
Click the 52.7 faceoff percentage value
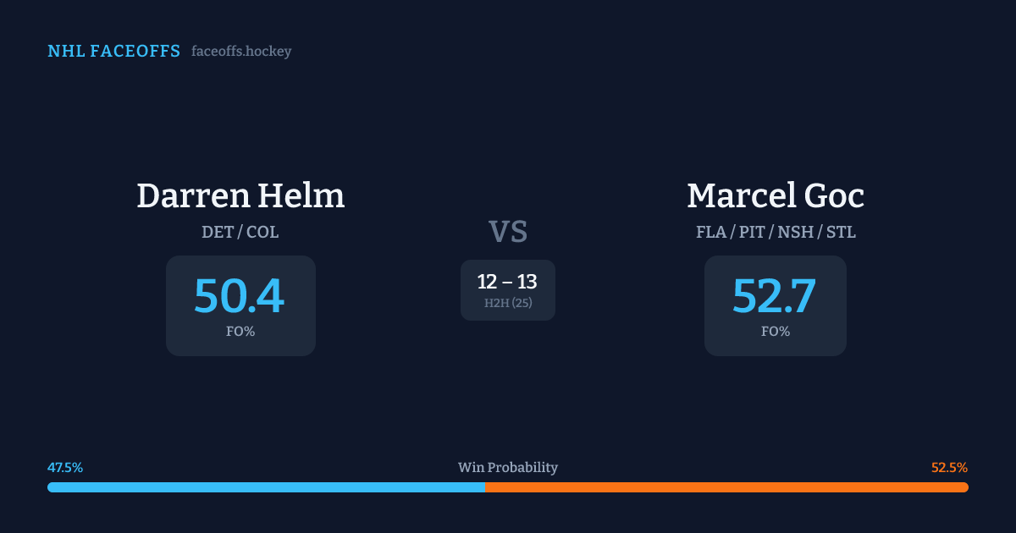click(775, 295)
